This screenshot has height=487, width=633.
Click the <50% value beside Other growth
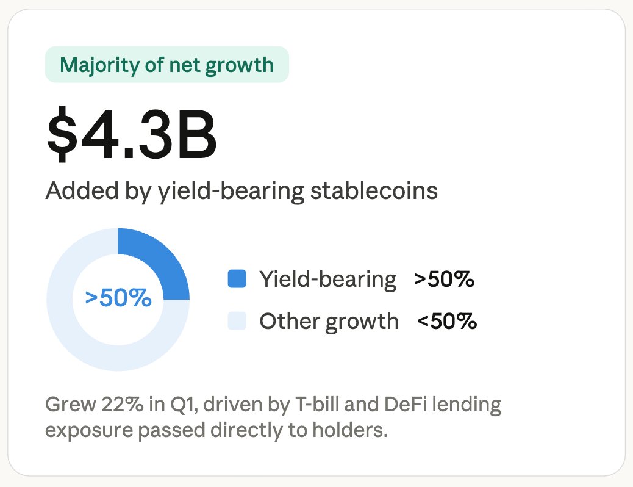click(447, 320)
